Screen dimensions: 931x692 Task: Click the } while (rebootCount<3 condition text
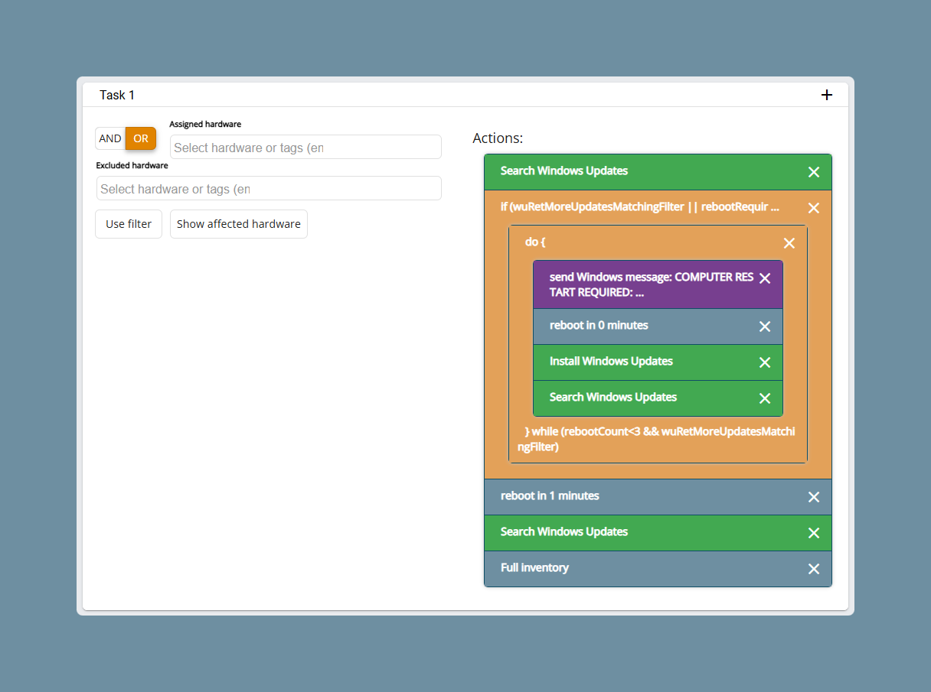[656, 439]
